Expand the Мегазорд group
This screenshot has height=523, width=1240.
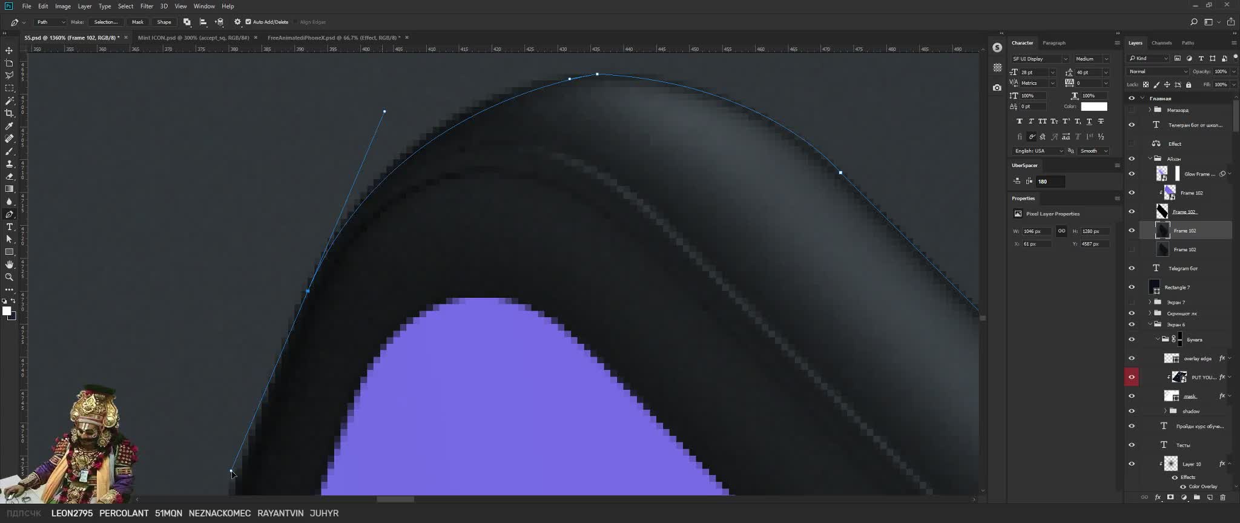[1150, 110]
